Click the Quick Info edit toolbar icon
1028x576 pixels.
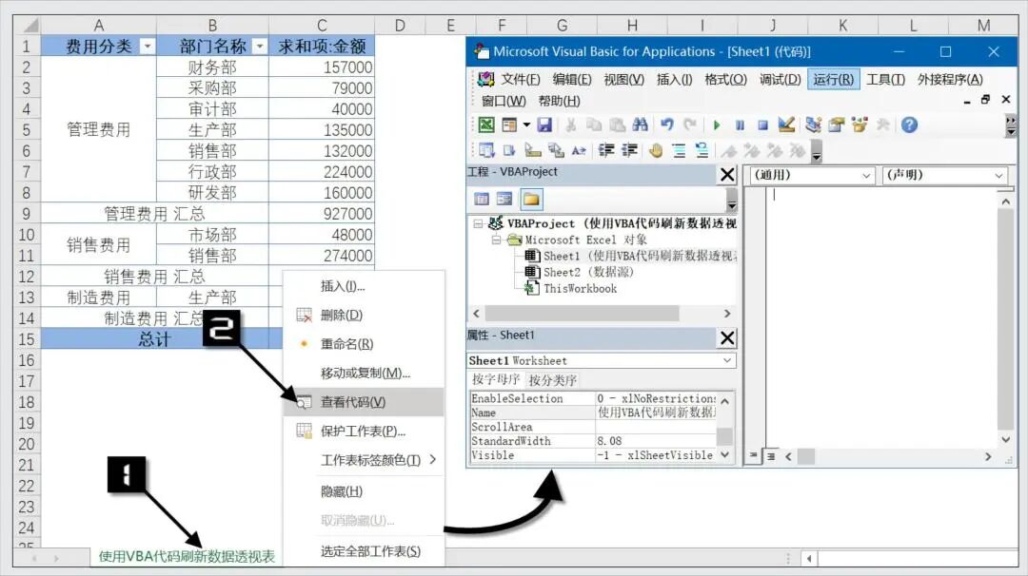click(532, 150)
